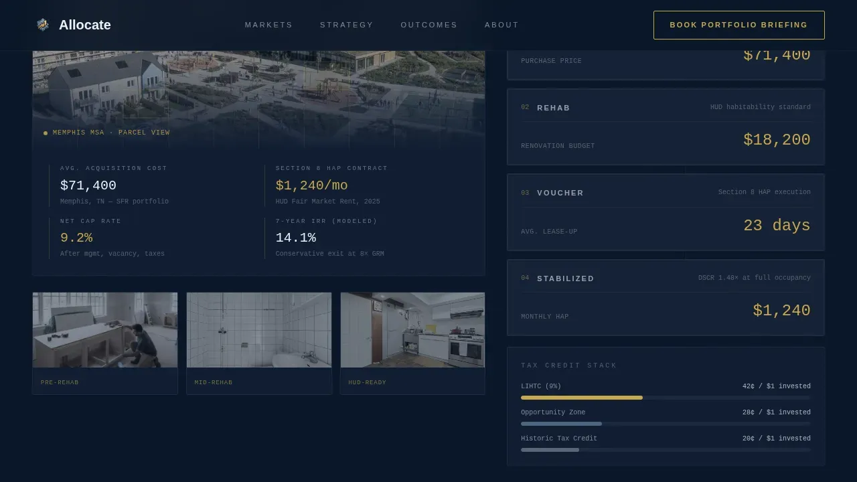Open the Allocate brand name link

coord(85,25)
